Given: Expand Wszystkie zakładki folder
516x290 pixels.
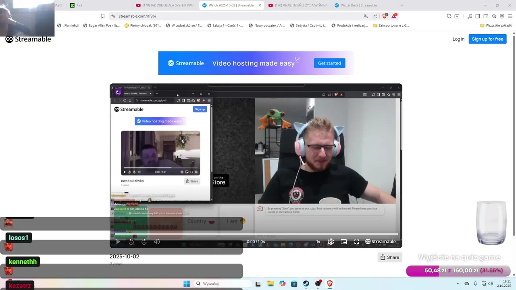Looking at the screenshot, I should (x=496, y=25).
